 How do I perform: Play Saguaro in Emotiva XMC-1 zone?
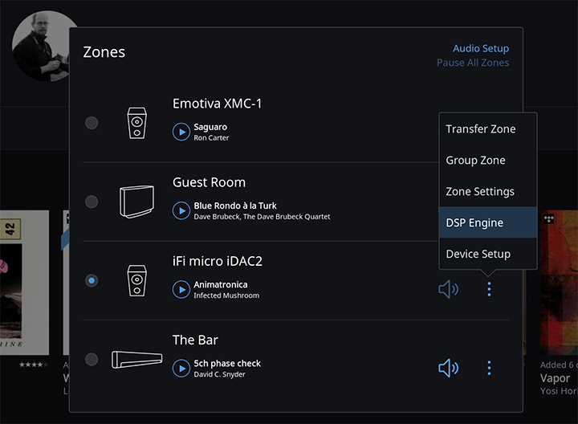pos(181,132)
